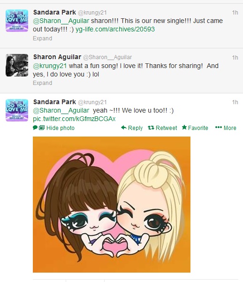Click Sandara Park's name in the third tweet

tap(54, 102)
